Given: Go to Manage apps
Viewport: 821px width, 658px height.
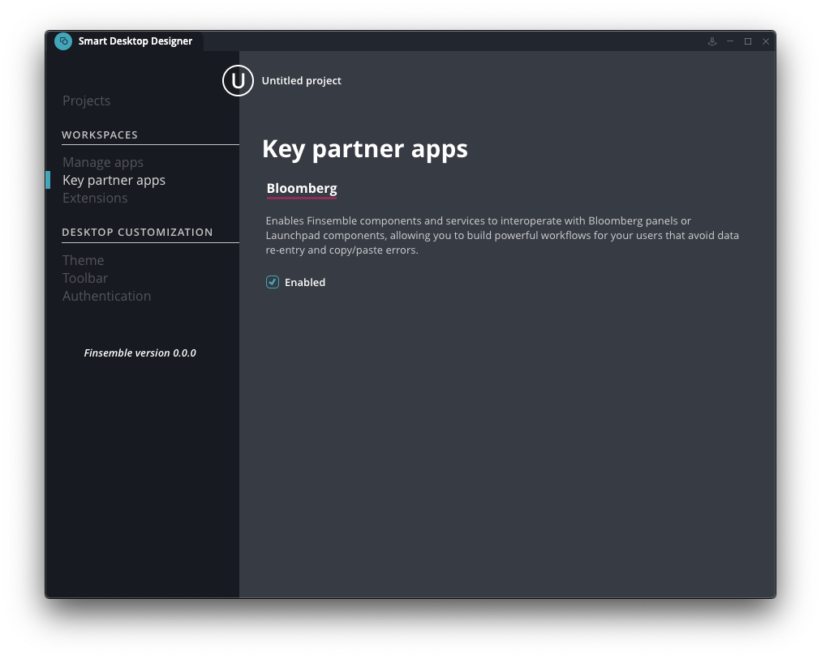Looking at the screenshot, I should (x=102, y=163).
